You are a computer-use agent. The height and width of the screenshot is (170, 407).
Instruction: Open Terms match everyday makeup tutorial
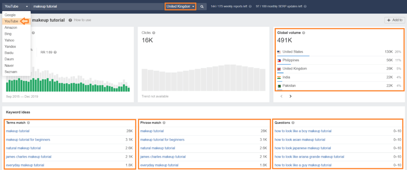tap(25, 165)
